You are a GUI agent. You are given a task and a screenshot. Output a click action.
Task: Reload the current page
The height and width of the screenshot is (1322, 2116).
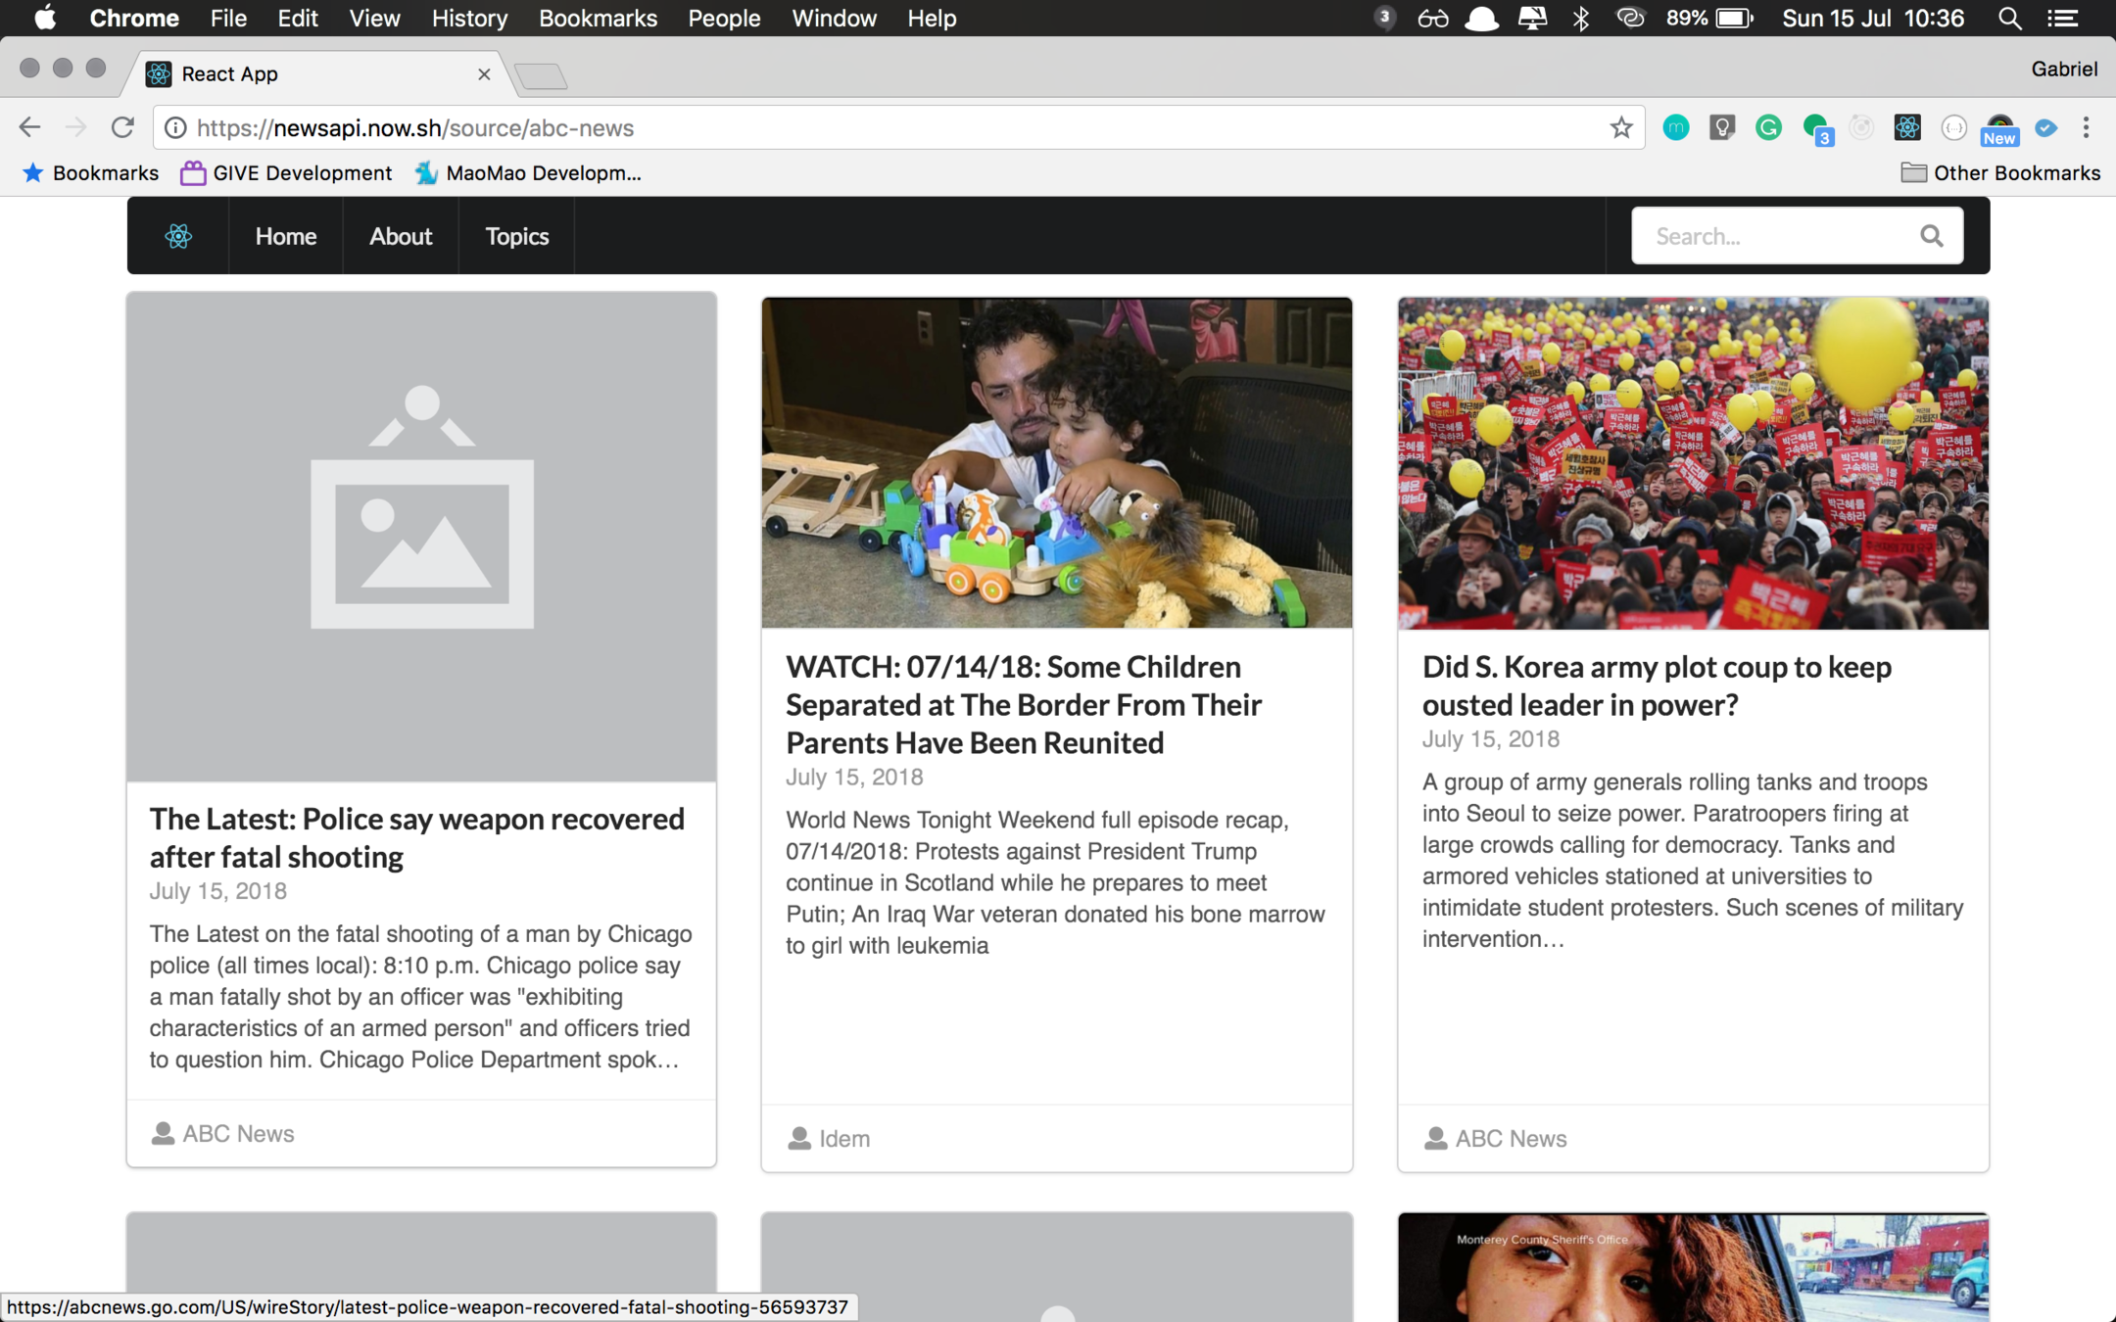pyautogui.click(x=122, y=128)
